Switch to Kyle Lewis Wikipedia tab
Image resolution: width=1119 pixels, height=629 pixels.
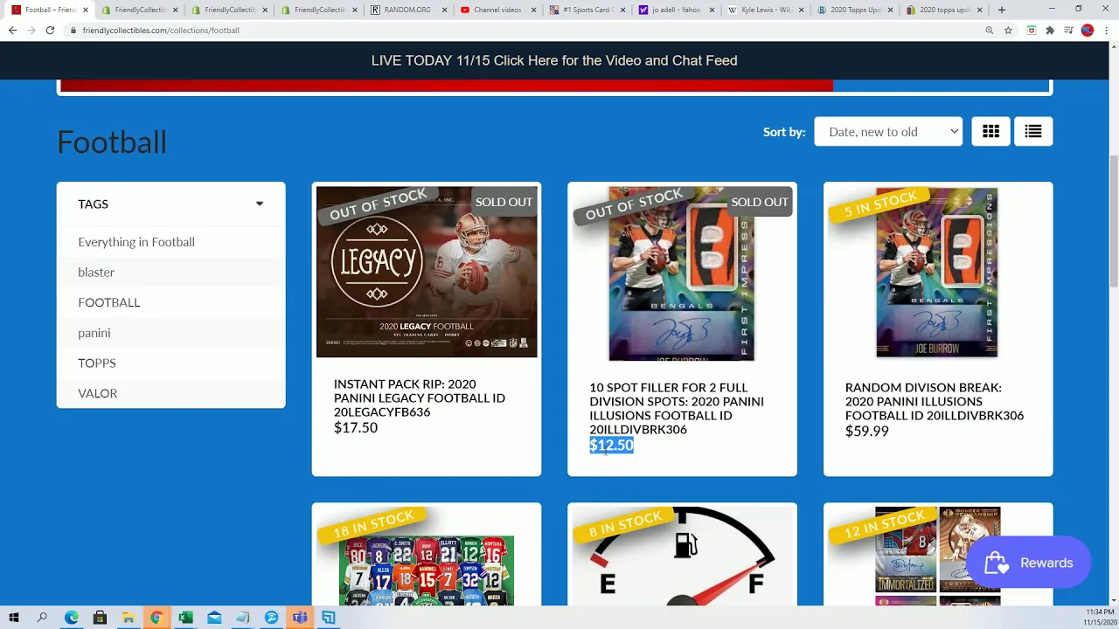(767, 10)
